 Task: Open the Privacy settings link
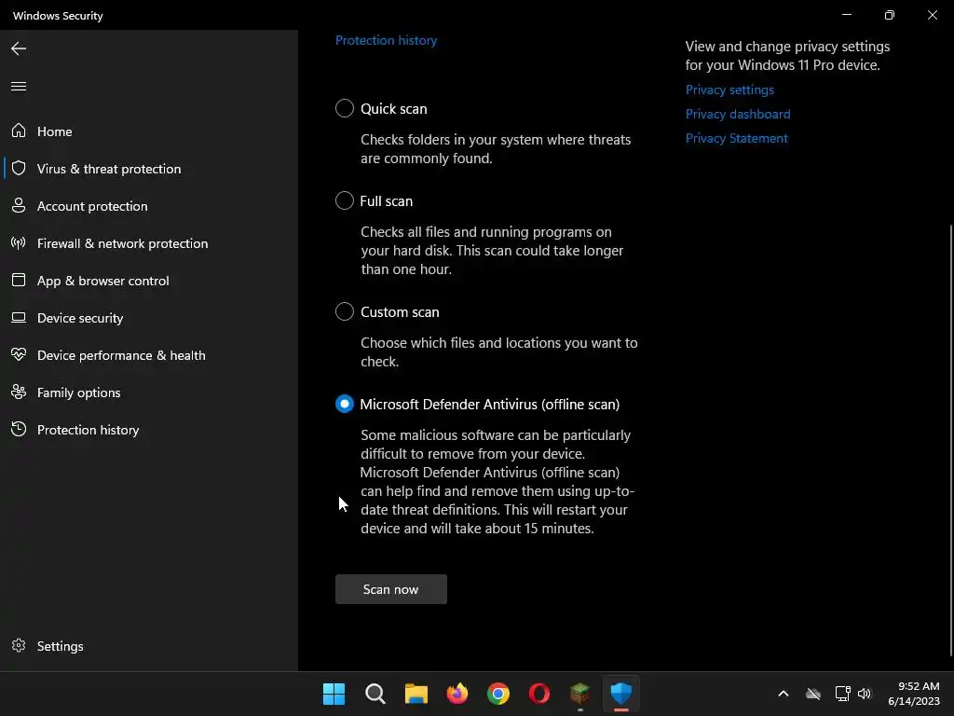coord(729,89)
